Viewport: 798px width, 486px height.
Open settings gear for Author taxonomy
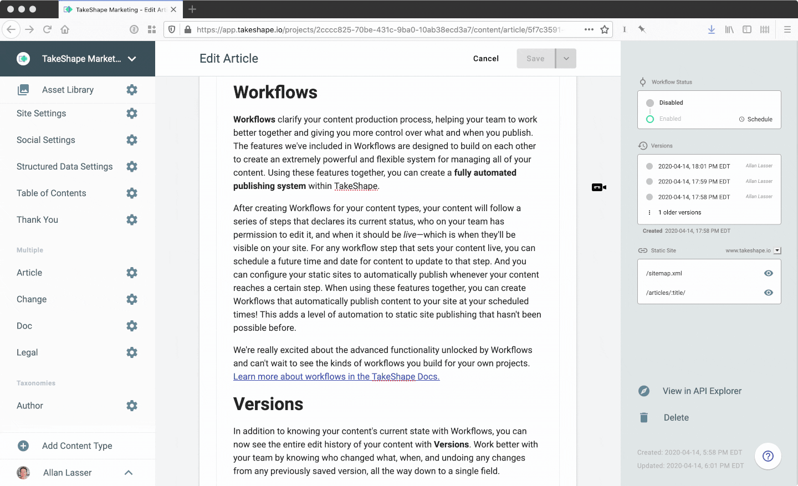pos(132,406)
